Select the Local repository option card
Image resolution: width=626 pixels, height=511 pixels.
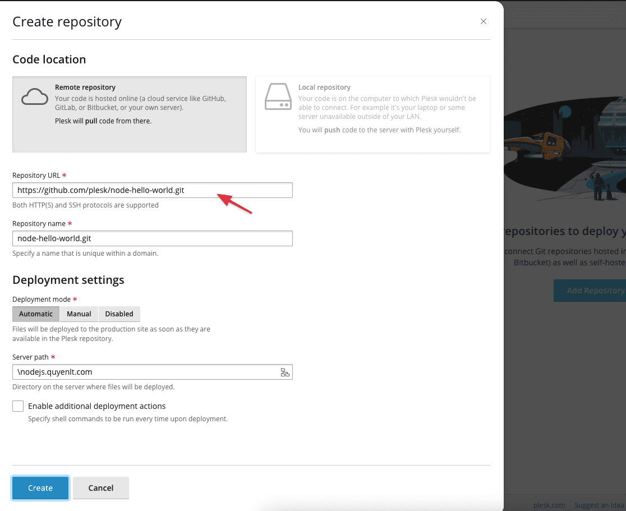tap(372, 114)
